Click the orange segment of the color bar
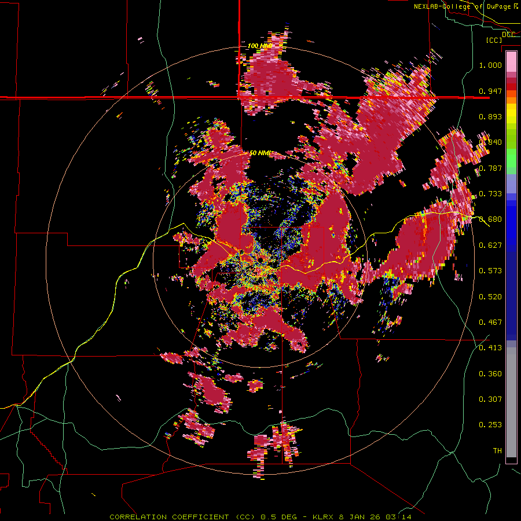 (x=511, y=100)
